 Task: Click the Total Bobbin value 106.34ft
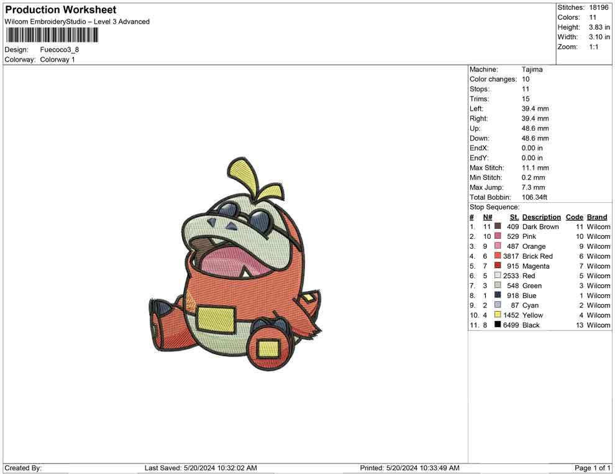(x=535, y=197)
